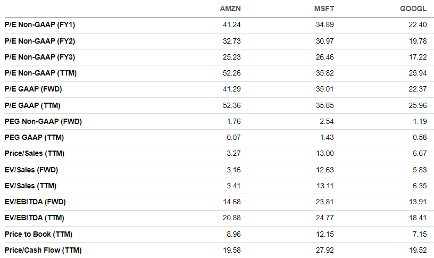
Task: Click the P/E Non-GAAP (TTM) label
Action: click(41, 73)
